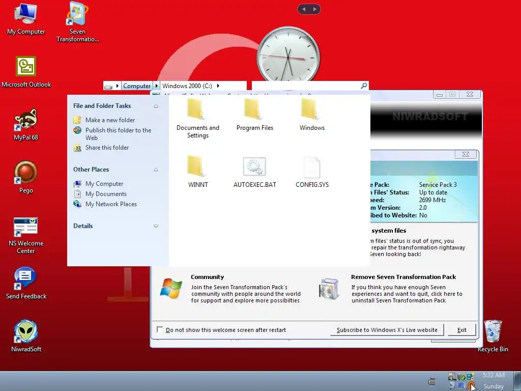Click Show Desktop strip at taskbar end
Screen dimensions: 521x391
pyautogui.click(x=517, y=381)
